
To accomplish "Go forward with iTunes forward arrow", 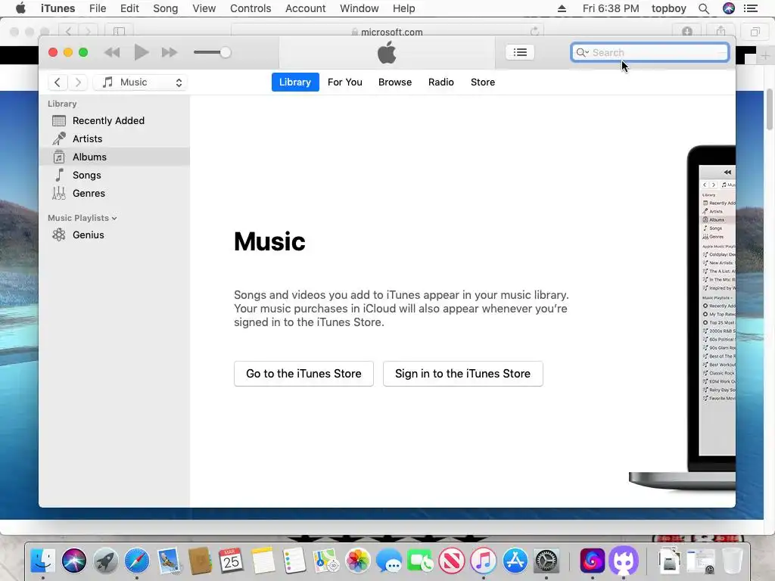I will point(78,82).
